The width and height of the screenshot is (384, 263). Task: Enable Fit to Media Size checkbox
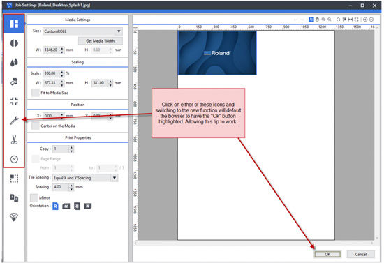(x=36, y=93)
